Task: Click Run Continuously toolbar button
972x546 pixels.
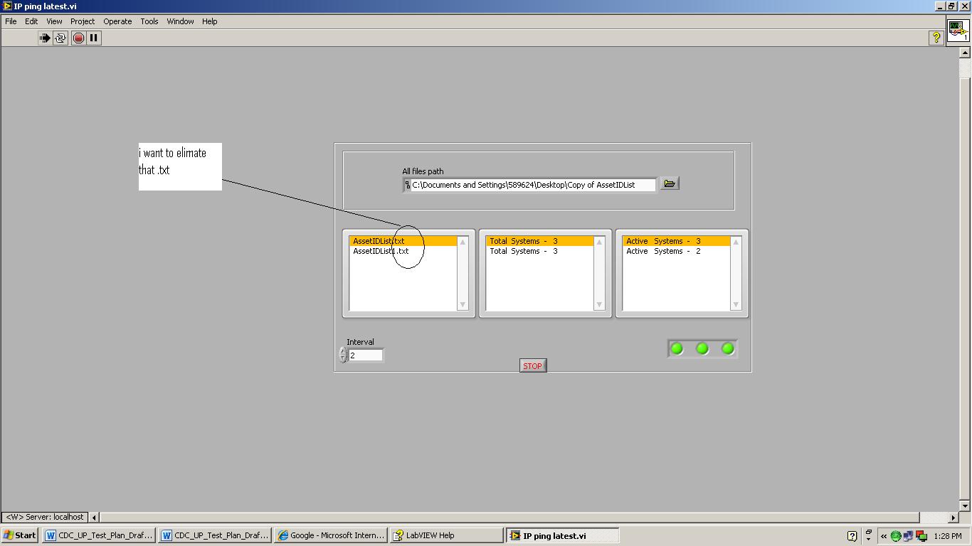Action: [x=60, y=38]
